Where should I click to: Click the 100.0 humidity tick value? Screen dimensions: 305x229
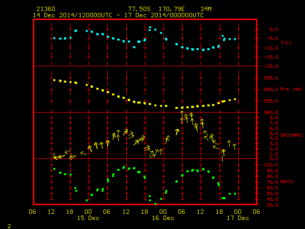(x=271, y=165)
